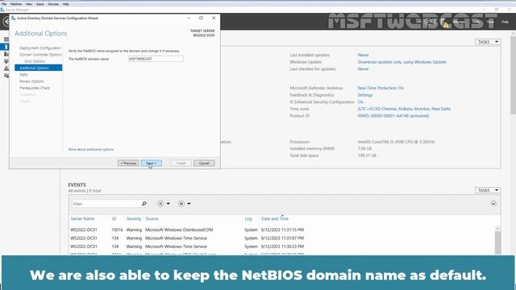This screenshot has height=290, width=516.
Task: Open the VM window Help menu
Action: [x=65, y=4]
